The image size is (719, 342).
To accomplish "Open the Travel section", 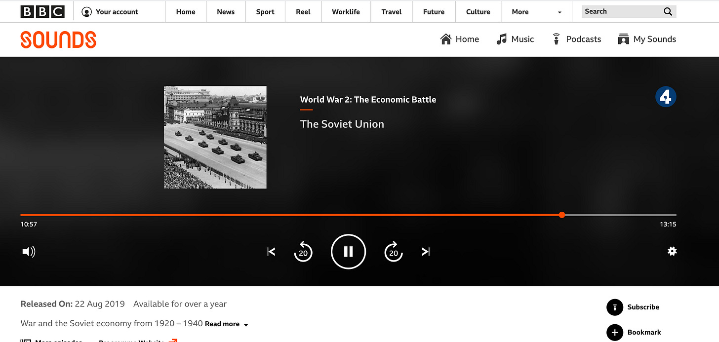I will (x=392, y=12).
